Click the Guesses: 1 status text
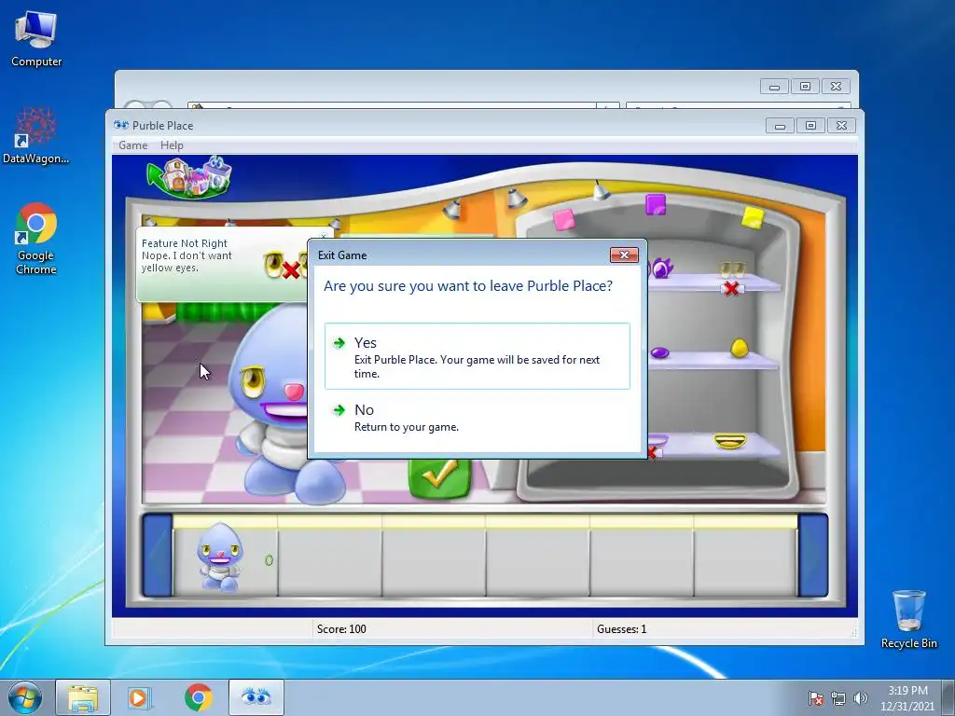 [622, 629]
